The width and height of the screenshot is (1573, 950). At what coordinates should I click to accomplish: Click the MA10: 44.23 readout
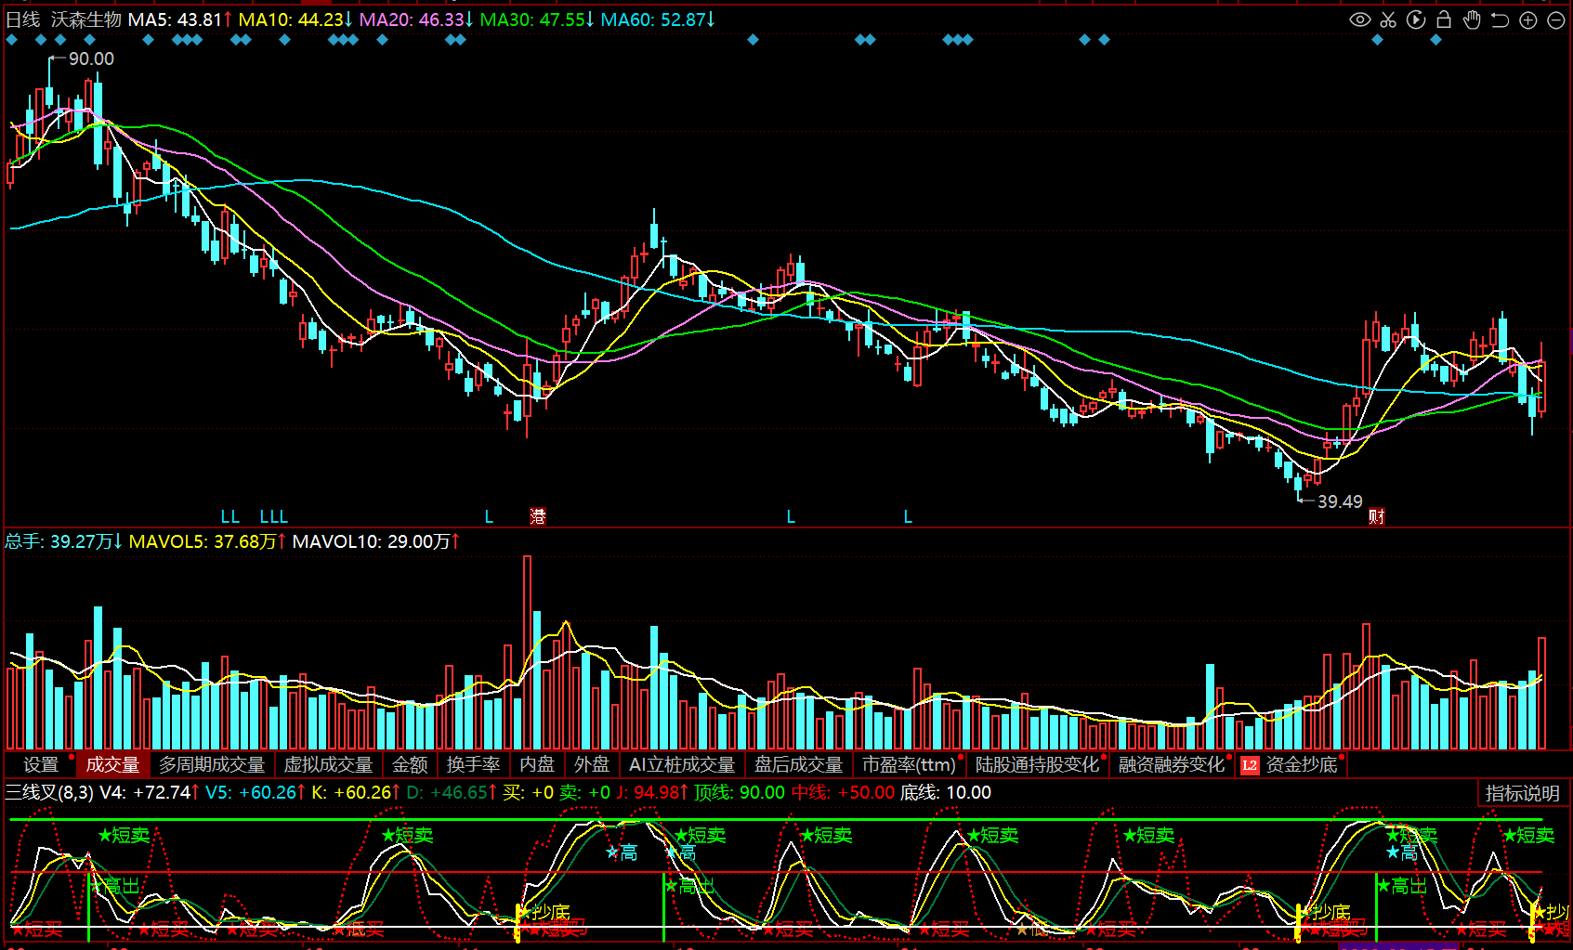point(296,20)
